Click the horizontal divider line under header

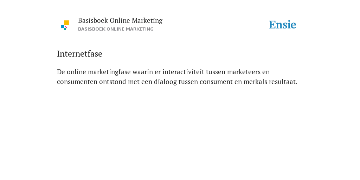180,40
